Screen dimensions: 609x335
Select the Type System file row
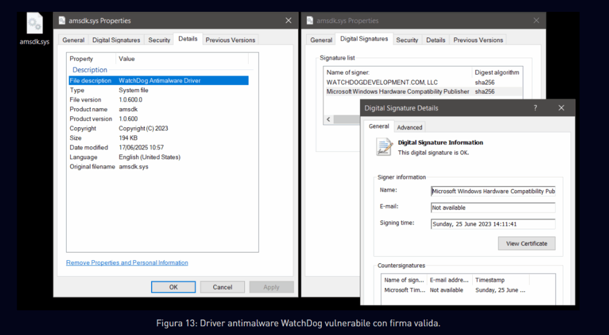coord(158,90)
